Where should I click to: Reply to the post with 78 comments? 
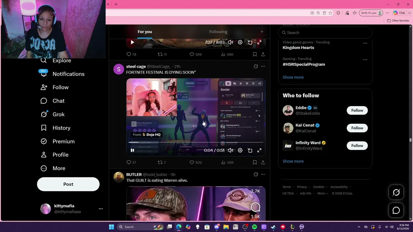pos(131,54)
